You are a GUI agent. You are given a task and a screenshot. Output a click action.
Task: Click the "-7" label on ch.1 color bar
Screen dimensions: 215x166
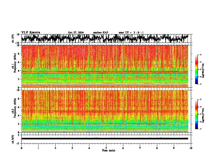[x=200, y=84]
